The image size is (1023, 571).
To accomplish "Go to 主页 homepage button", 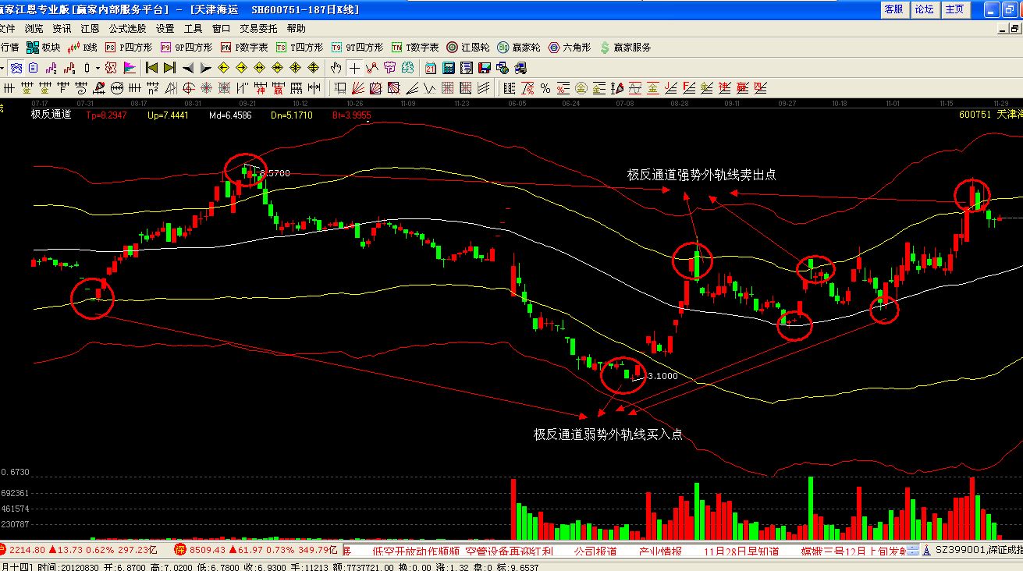I will [954, 9].
